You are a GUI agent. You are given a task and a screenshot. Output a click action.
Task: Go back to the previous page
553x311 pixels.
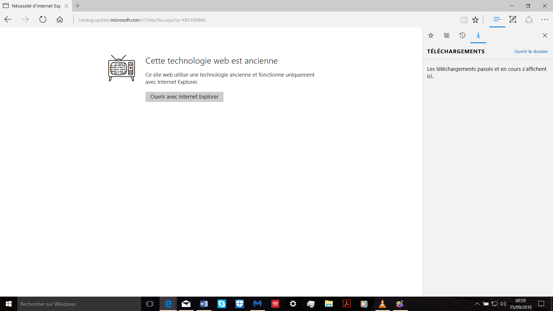(x=8, y=20)
